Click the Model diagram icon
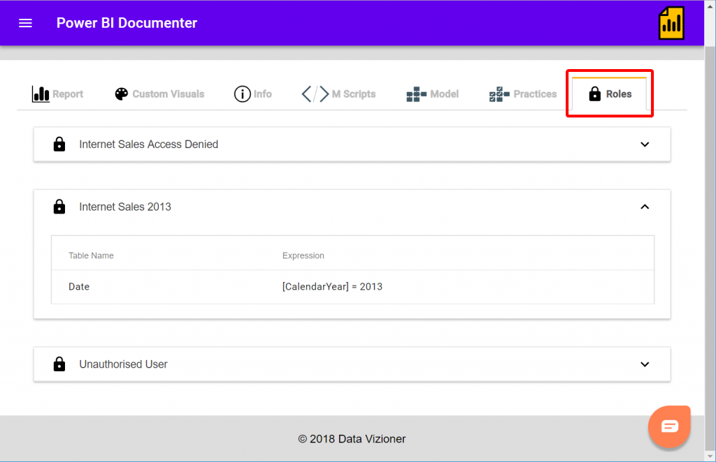 pyautogui.click(x=417, y=94)
